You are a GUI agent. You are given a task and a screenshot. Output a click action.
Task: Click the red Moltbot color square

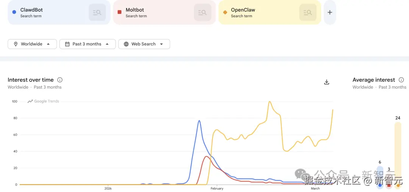click(119, 12)
